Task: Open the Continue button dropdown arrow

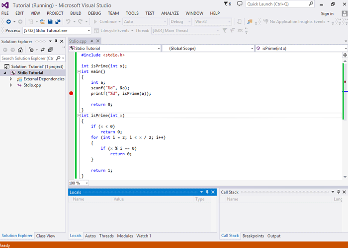Action: 119,22
